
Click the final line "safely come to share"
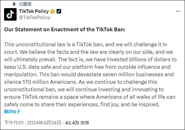click(82, 104)
